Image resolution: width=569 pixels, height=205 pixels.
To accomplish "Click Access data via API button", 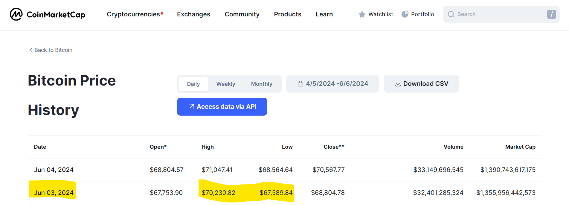I will click(222, 107).
